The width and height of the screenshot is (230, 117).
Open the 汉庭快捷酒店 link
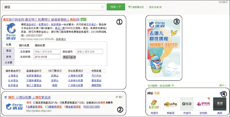pyautogui.click(x=34, y=81)
